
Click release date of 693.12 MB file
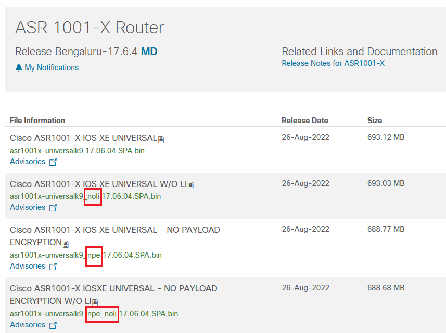[x=305, y=137]
